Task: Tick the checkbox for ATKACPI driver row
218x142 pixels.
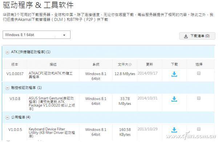Action: (x=199, y=73)
